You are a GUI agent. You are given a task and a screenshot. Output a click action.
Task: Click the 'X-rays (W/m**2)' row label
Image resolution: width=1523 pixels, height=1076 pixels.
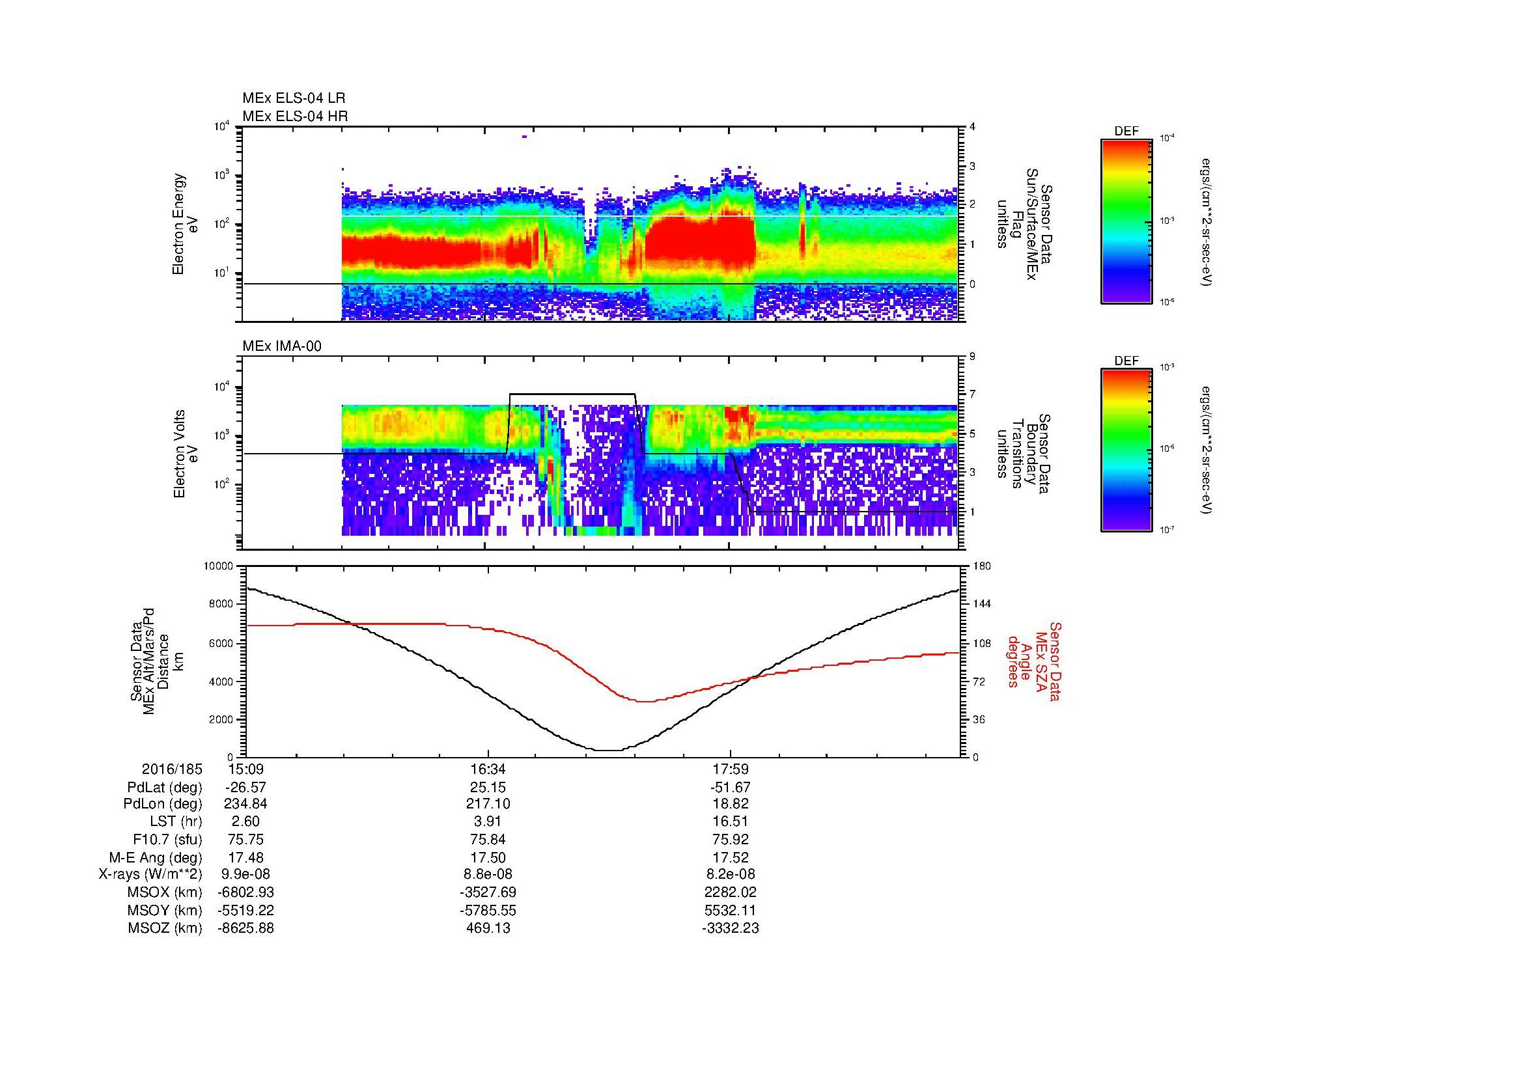tap(150, 874)
